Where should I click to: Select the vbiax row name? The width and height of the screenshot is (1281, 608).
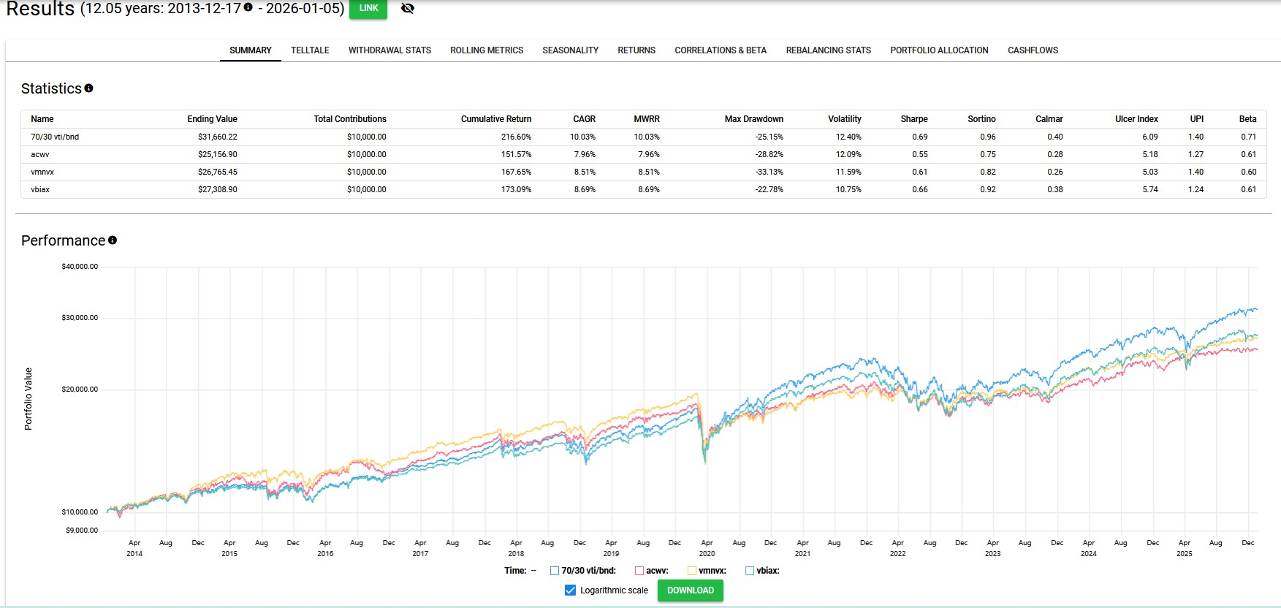tap(40, 189)
